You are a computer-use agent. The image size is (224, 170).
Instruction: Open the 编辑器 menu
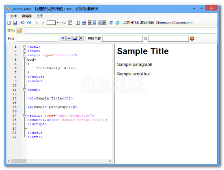(26, 16)
